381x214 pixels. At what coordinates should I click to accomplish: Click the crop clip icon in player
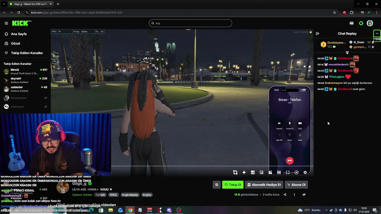235,172
